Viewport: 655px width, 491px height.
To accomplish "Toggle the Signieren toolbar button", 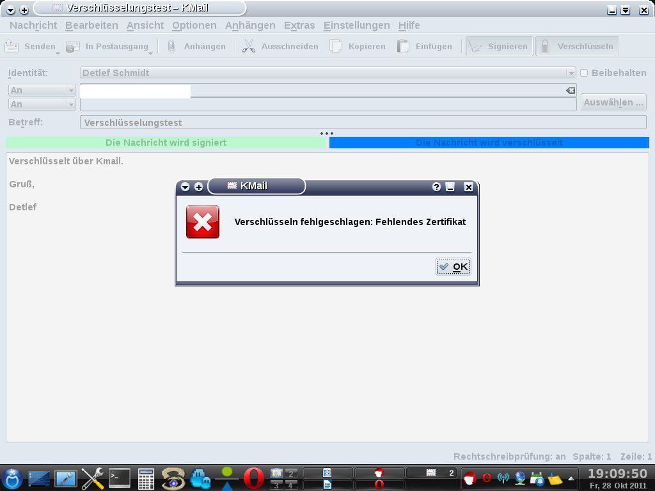I will click(x=499, y=46).
